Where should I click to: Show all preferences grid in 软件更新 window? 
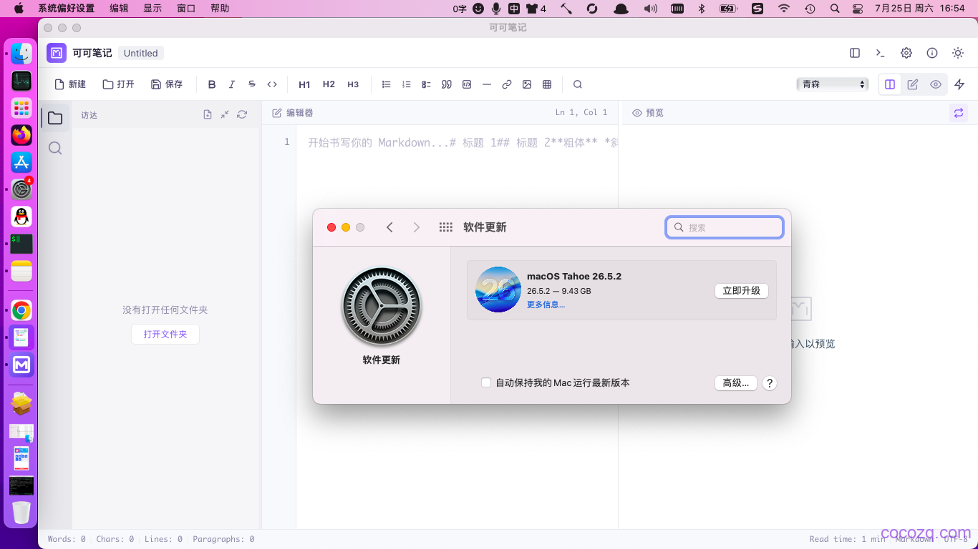446,227
